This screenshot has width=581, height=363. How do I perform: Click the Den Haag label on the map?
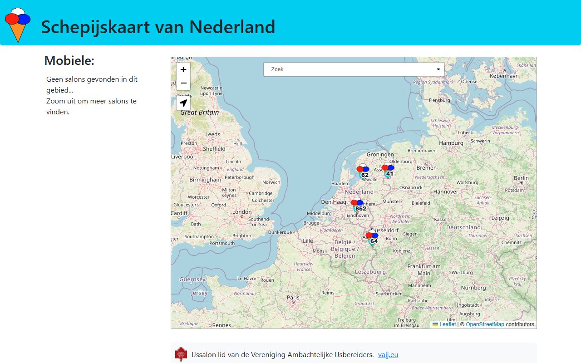(x=334, y=202)
